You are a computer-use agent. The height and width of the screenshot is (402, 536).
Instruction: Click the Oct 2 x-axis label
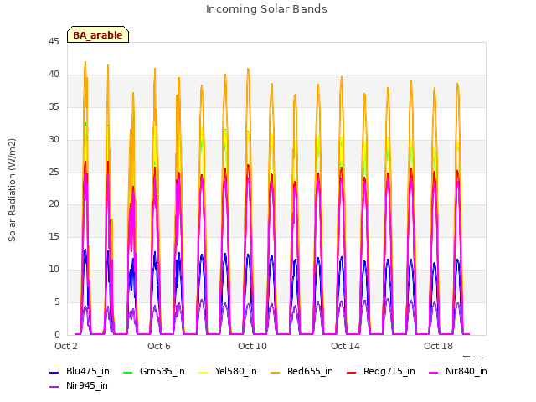pyautogui.click(x=66, y=346)
